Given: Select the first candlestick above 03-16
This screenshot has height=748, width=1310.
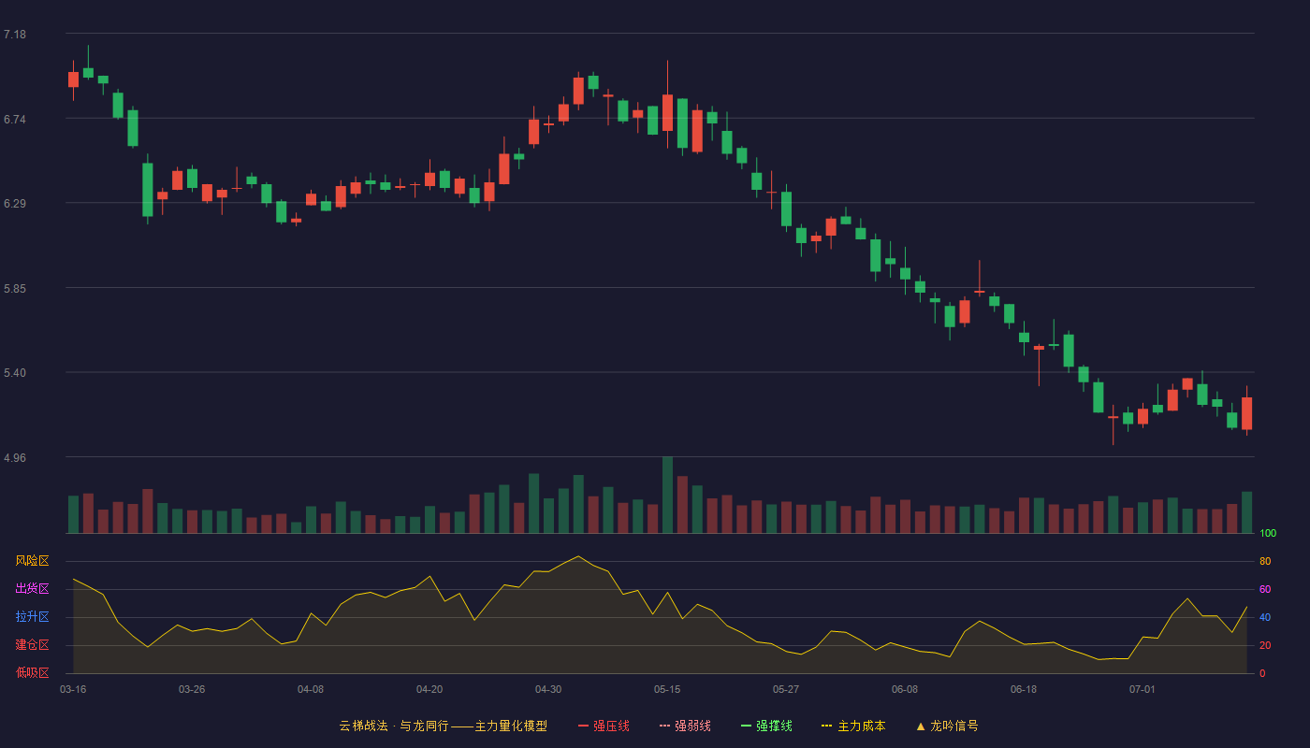Looking at the screenshot, I should pyautogui.click(x=73, y=79).
